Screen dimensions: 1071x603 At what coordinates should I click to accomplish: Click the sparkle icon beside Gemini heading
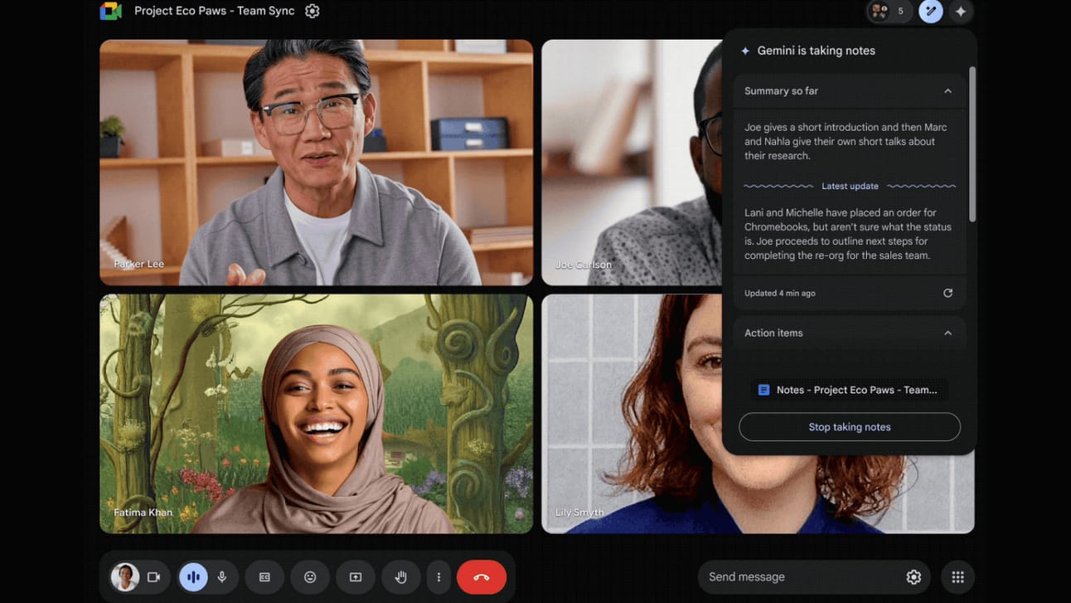(x=745, y=51)
